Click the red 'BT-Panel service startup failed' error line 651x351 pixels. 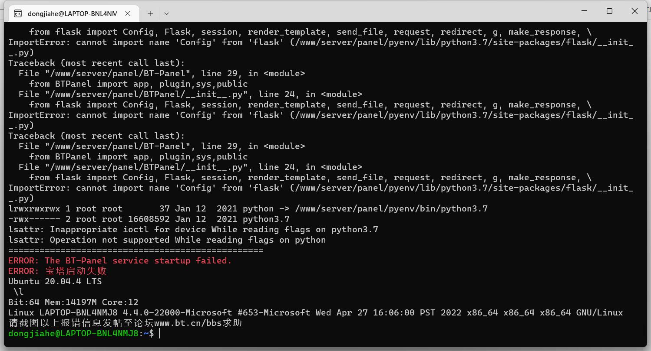click(120, 260)
